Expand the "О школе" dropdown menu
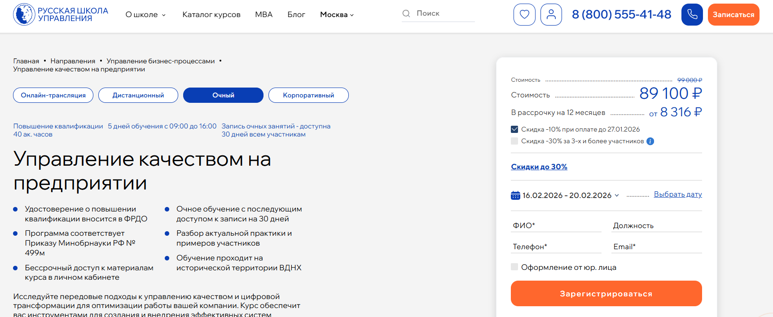This screenshot has height=317, width=773. click(145, 15)
